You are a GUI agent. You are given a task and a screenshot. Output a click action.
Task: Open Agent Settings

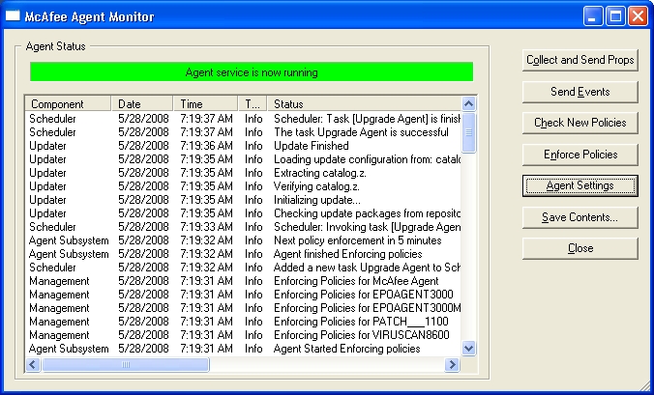(x=580, y=185)
